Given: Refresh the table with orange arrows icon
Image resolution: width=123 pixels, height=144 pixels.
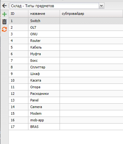Looking at the screenshot, I should click(4, 29).
